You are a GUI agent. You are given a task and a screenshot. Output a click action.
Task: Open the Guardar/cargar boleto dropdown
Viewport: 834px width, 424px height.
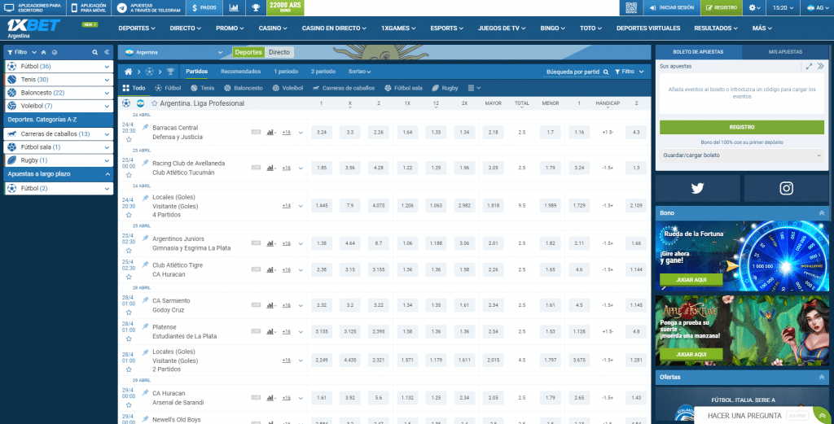(x=742, y=155)
